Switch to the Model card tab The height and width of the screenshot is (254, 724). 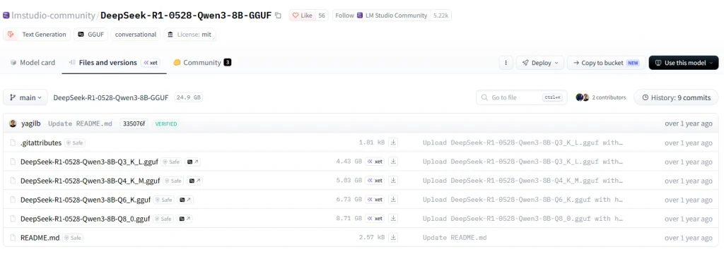pos(33,63)
